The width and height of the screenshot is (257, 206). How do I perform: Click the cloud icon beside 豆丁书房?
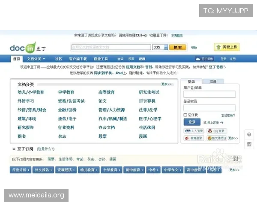(x=198, y=59)
